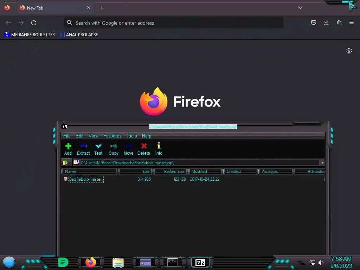Run the Test archive tool
The height and width of the screenshot is (270, 360).
tap(98, 149)
